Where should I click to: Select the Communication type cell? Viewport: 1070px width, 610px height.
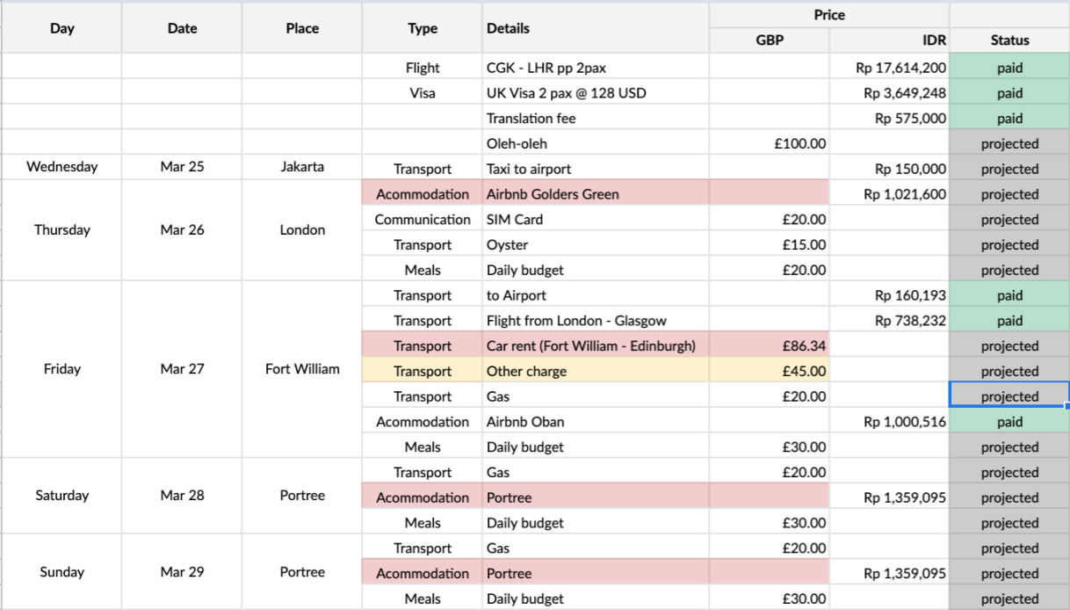point(423,220)
